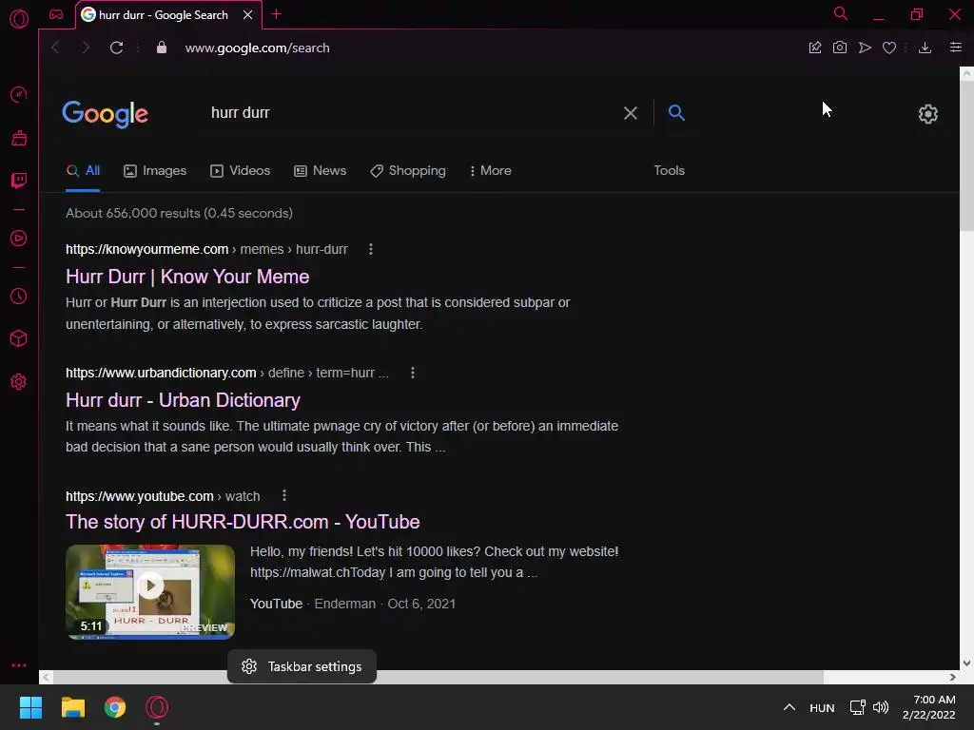
Task: Open GX Cleaner sidebar icon
Action: pyautogui.click(x=19, y=138)
